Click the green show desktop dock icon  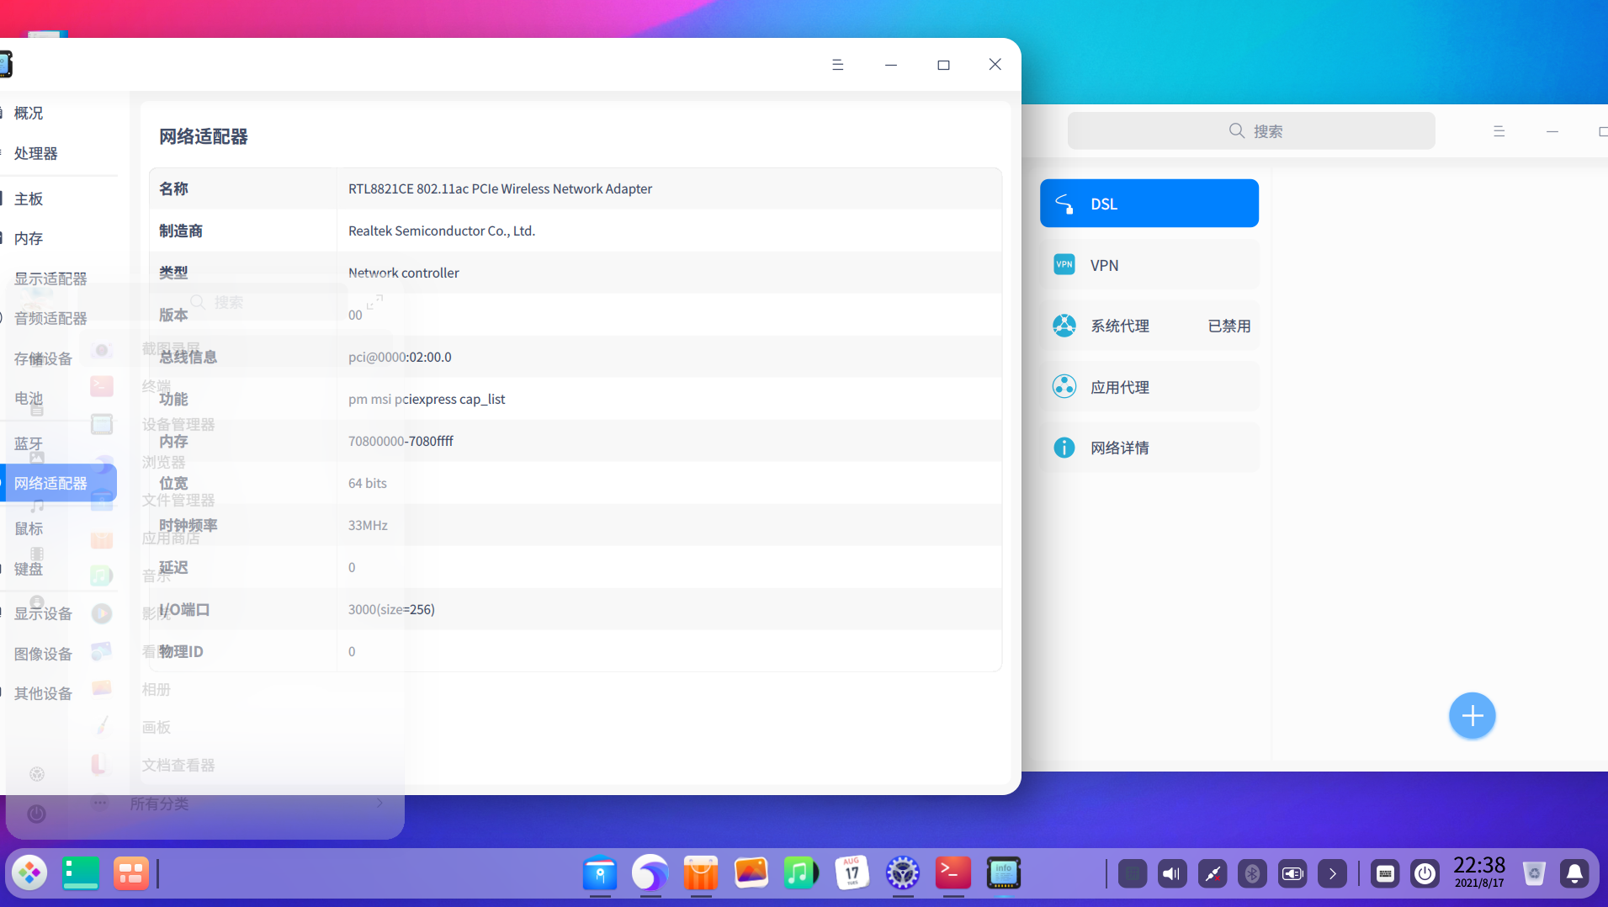tap(81, 873)
